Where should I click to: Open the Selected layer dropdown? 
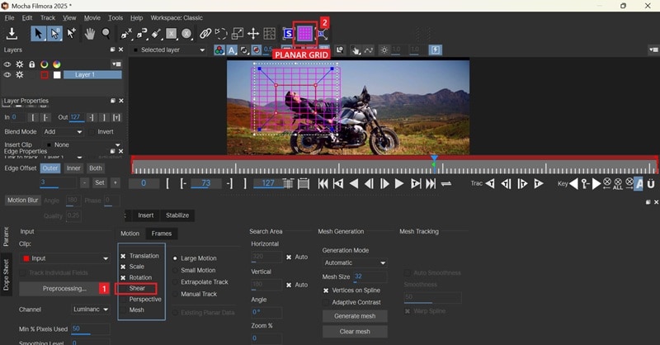[169, 50]
